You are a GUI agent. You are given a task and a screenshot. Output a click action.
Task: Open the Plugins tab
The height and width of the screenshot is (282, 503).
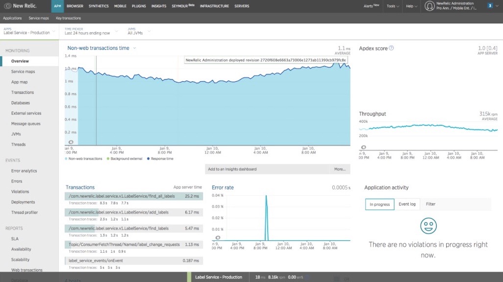tap(139, 6)
